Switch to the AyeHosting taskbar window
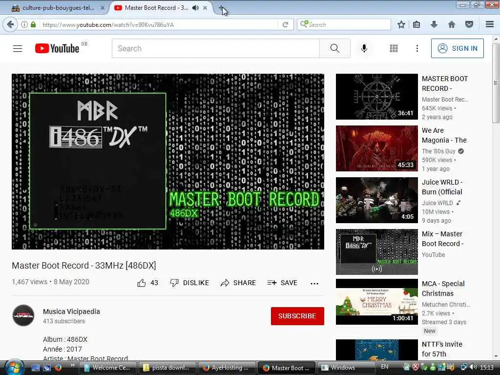Screen dimensions: 500x375 (x=227, y=368)
